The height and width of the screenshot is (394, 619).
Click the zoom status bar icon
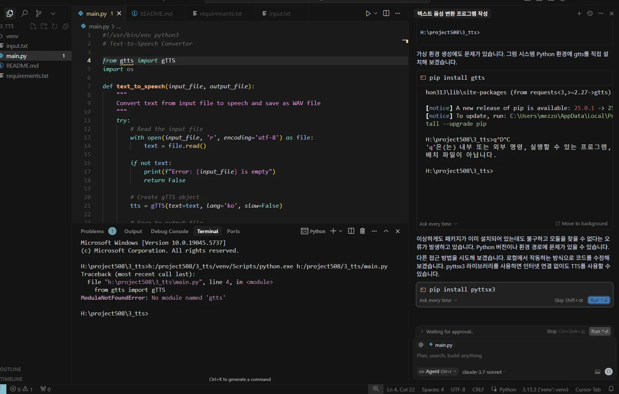coord(376,389)
